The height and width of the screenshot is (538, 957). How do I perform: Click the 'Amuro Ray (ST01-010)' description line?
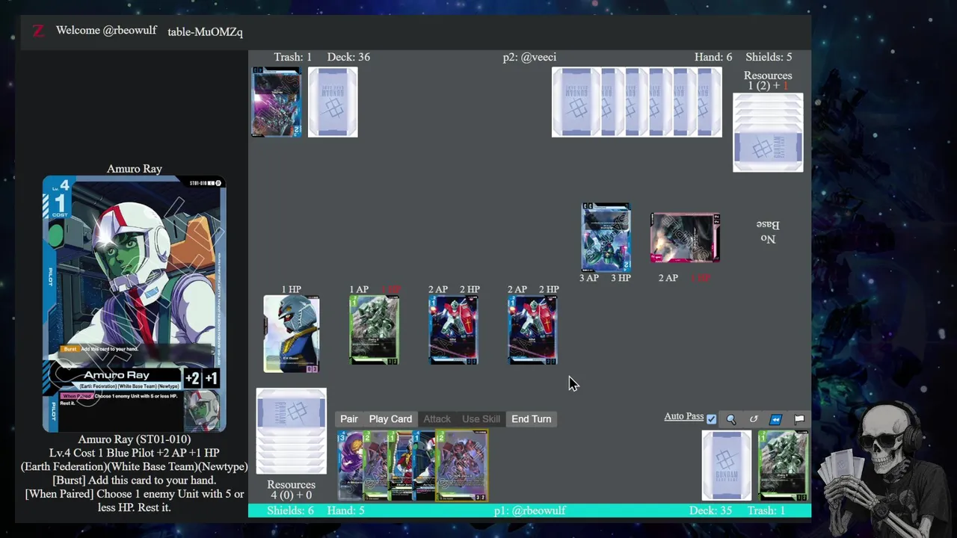pos(135,439)
